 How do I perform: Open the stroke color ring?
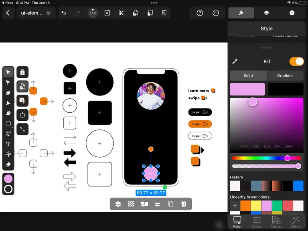coord(8,189)
